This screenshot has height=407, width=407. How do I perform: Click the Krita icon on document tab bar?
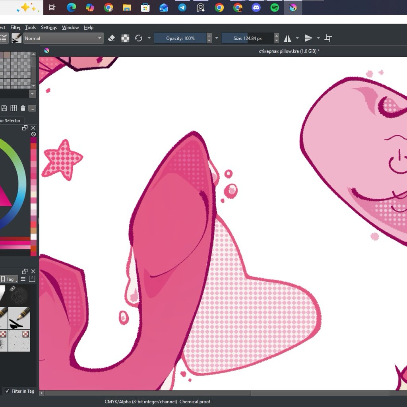tap(47, 50)
